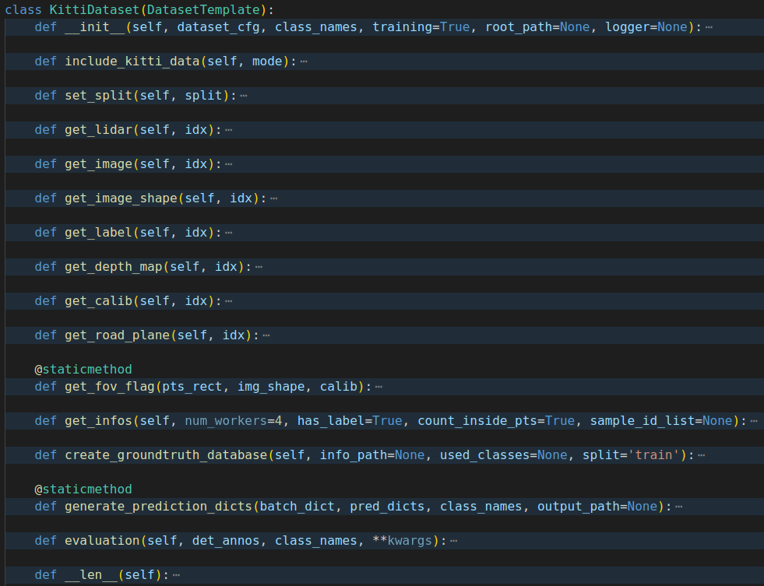Expand folded get_depth_map method
This screenshot has height=586, width=764.
point(259,267)
